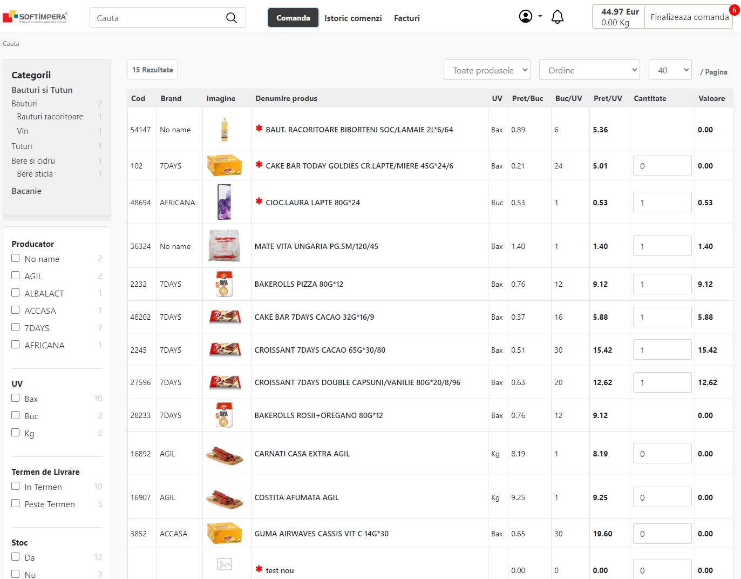The width and height of the screenshot is (741, 579).
Task: Open image of BAKEROLLS PIZZA 80G*12
Action: 224,284
